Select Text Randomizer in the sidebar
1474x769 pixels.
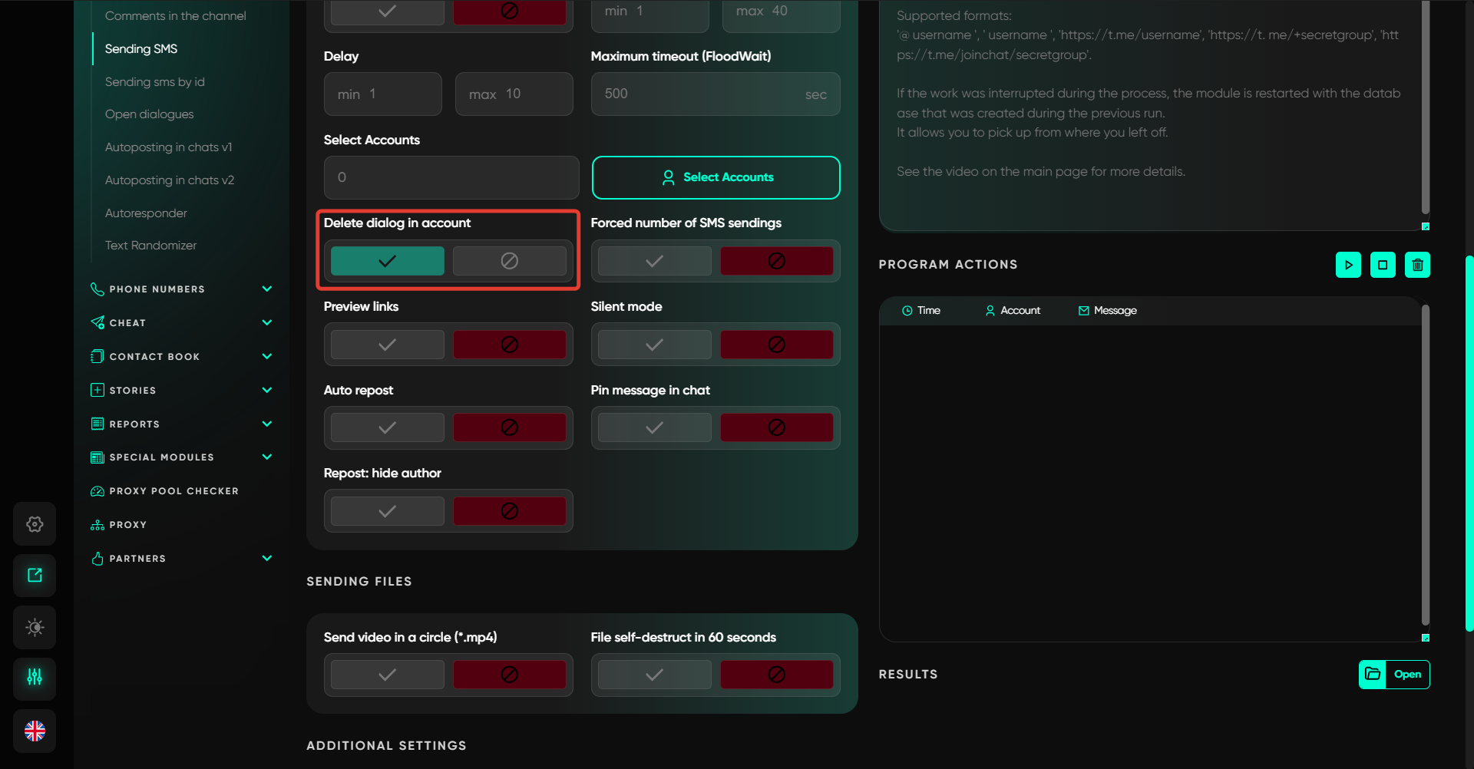click(x=150, y=246)
